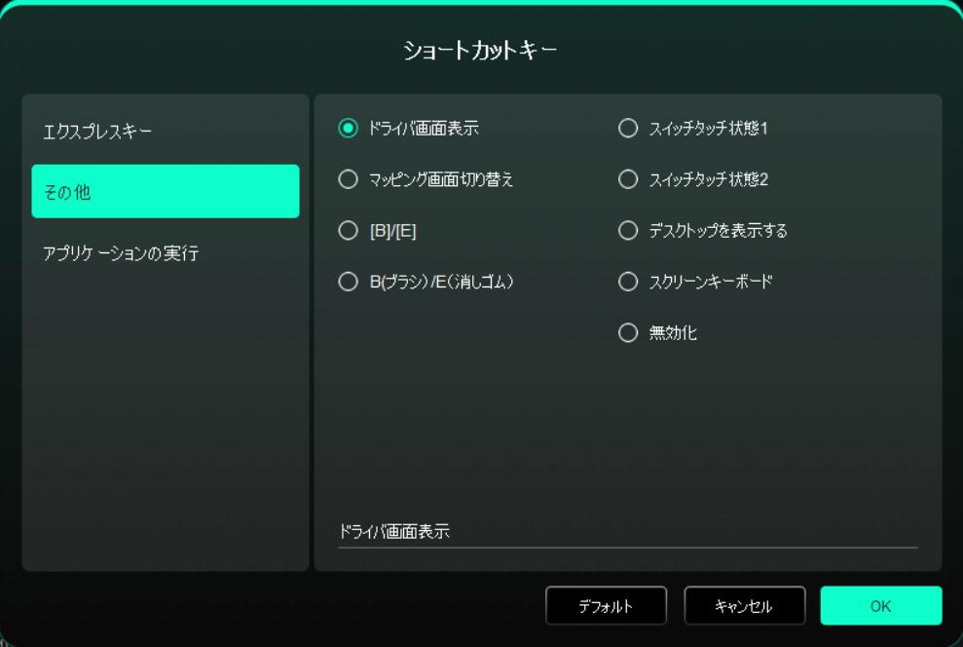Select the [B]/[E] radio option
Image resolution: width=963 pixels, height=647 pixels.
pyautogui.click(x=348, y=231)
